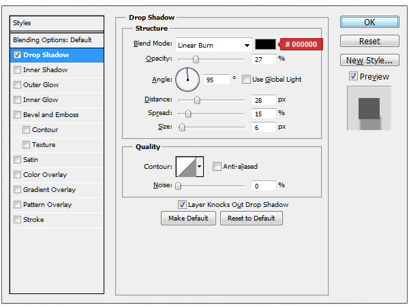
Task: Select the Stroke row label
Action: coord(33,219)
